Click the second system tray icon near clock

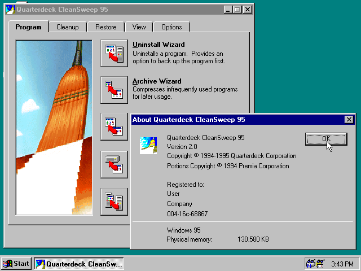(320, 264)
